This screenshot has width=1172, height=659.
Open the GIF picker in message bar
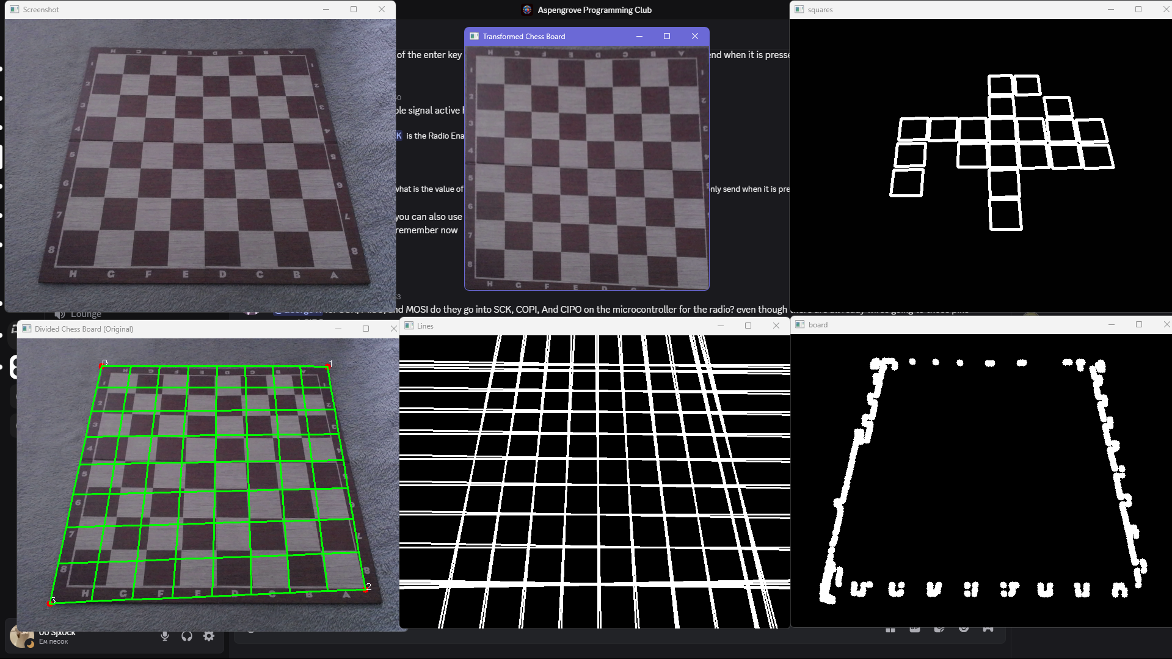coord(914,629)
